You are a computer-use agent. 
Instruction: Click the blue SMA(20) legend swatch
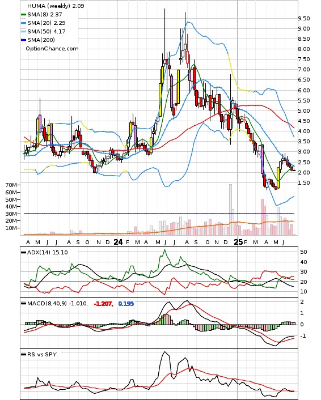(x=23, y=23)
